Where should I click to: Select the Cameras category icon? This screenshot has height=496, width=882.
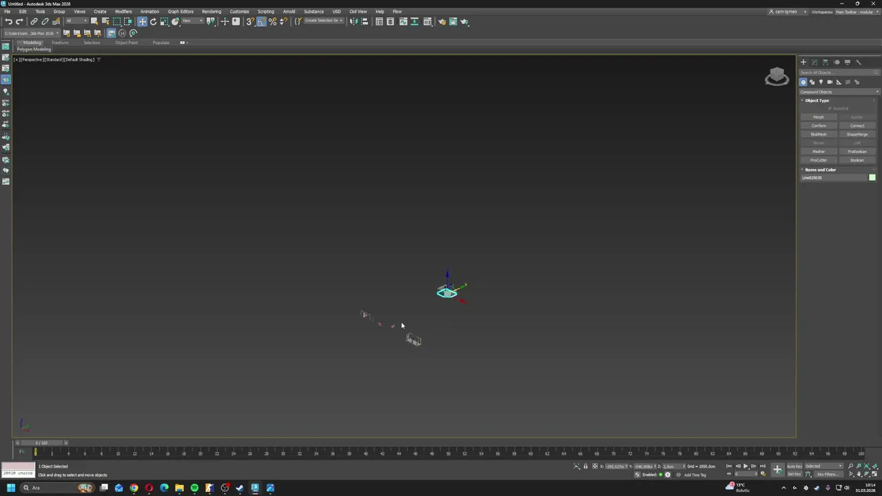point(830,82)
